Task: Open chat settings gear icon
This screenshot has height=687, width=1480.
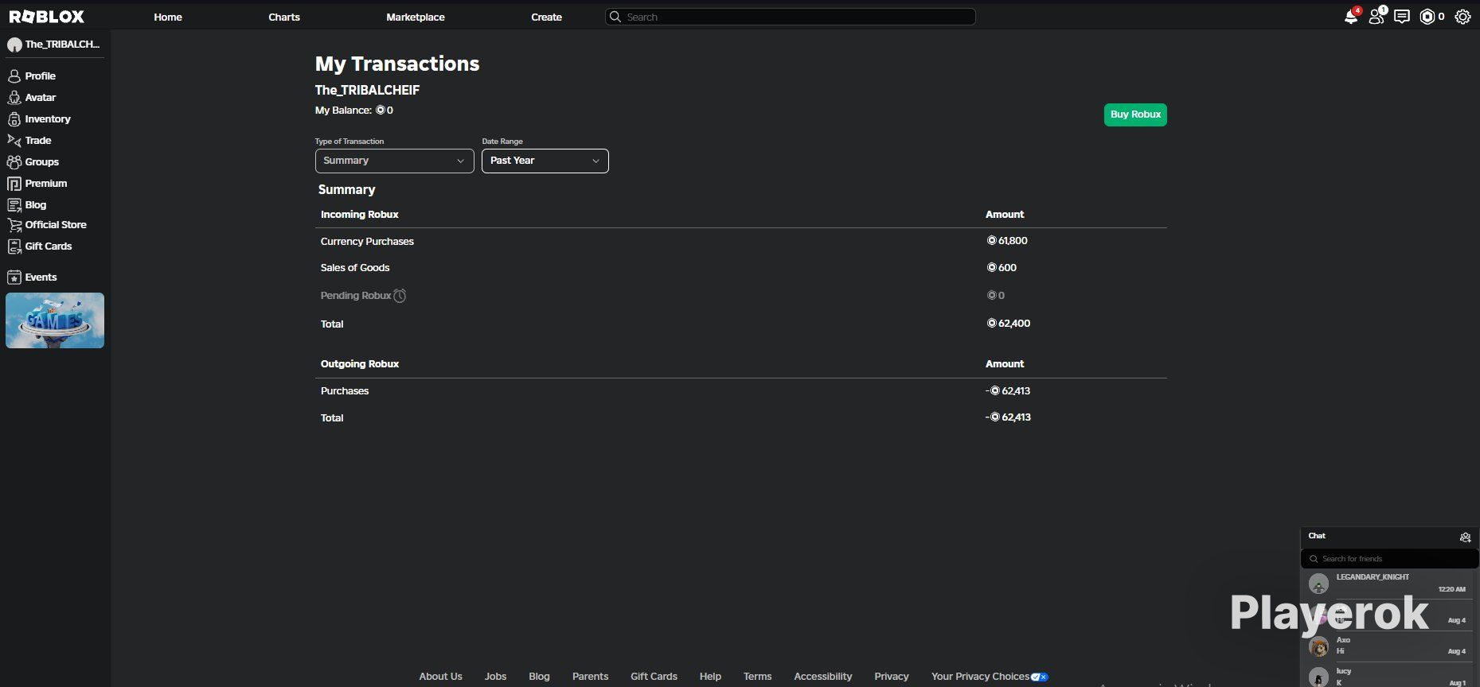Action: pyautogui.click(x=1465, y=537)
